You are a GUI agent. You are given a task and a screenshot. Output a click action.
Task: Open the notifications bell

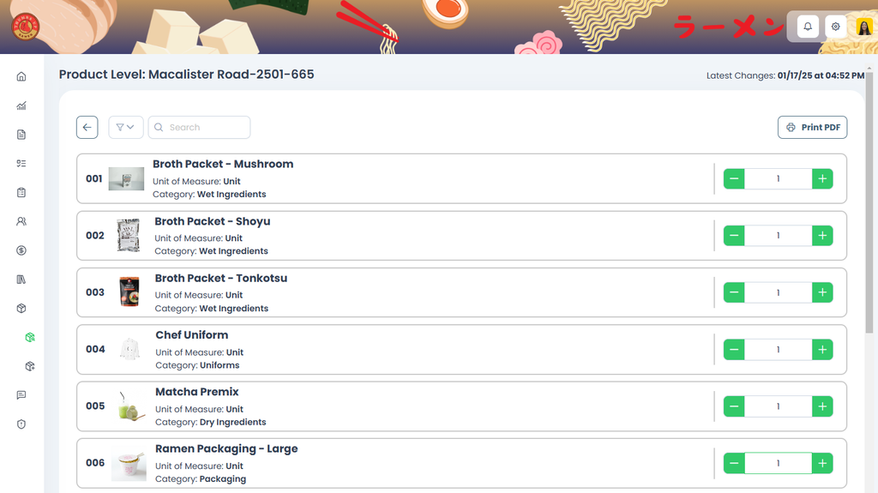[808, 27]
